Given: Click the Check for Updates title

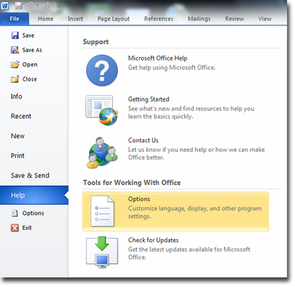Looking at the screenshot, I should click(153, 240).
